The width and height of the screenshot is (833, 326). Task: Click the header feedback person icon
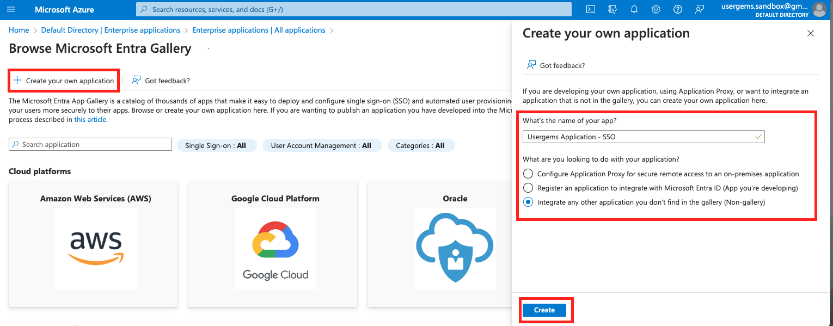click(700, 9)
